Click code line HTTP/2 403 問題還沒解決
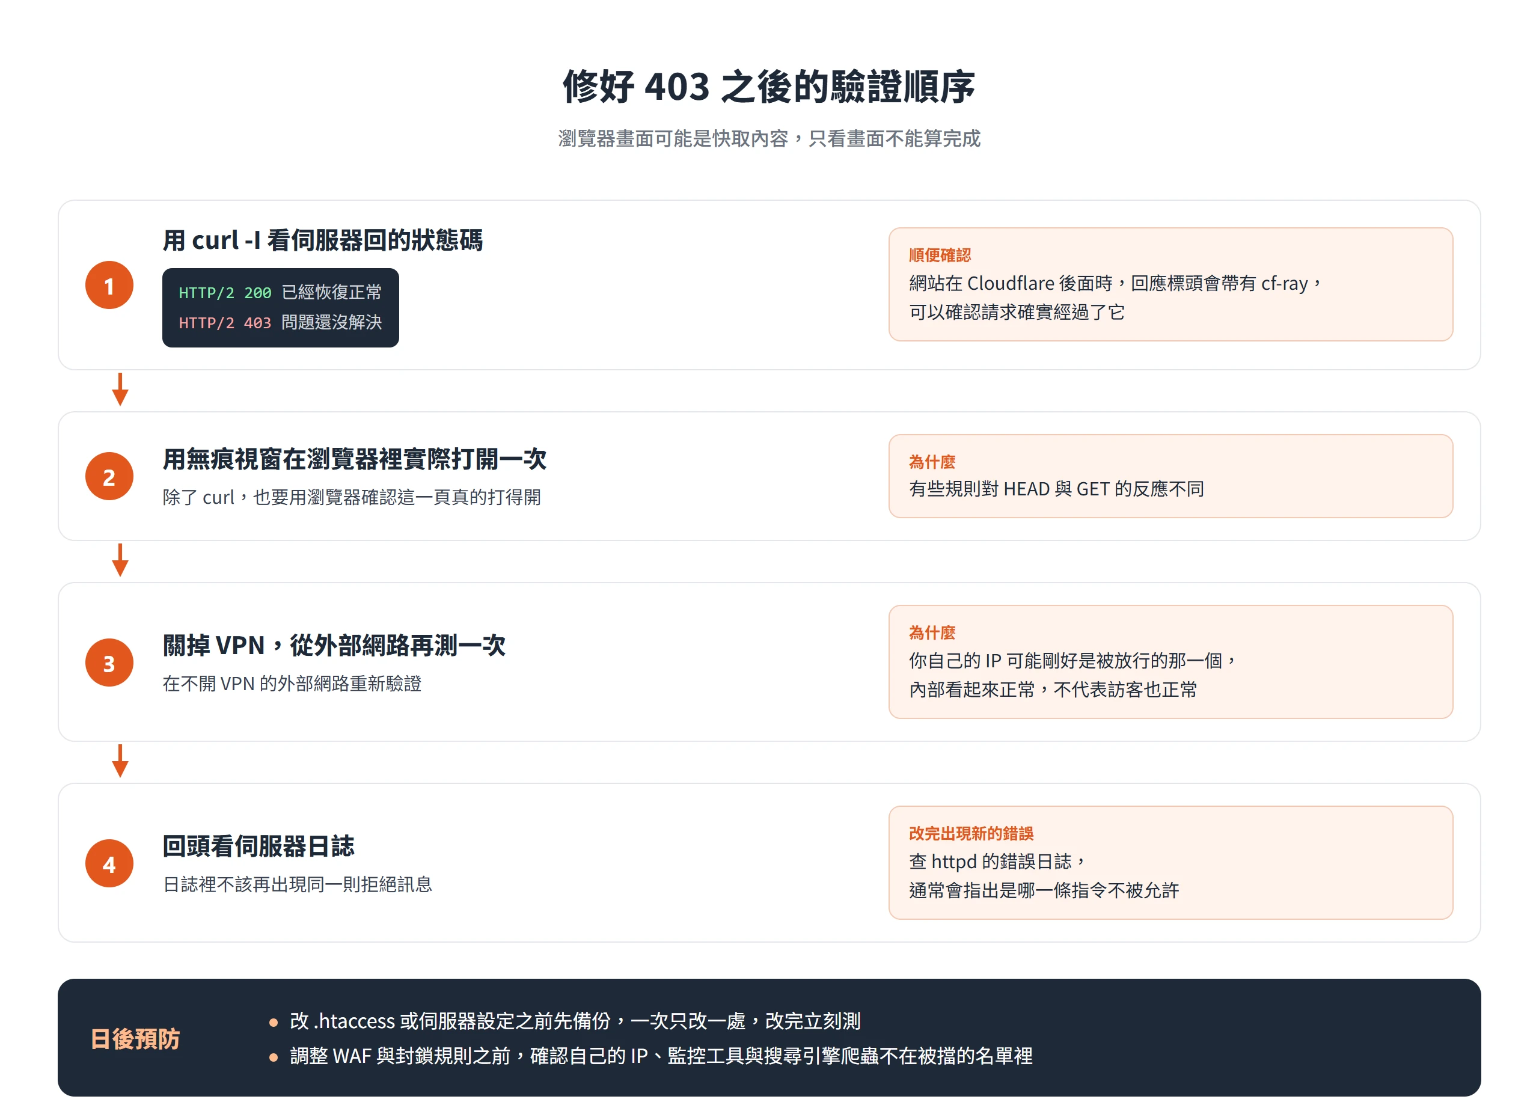 280,322
